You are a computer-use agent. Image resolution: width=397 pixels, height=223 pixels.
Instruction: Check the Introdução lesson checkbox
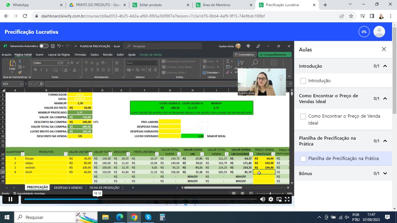(x=303, y=81)
